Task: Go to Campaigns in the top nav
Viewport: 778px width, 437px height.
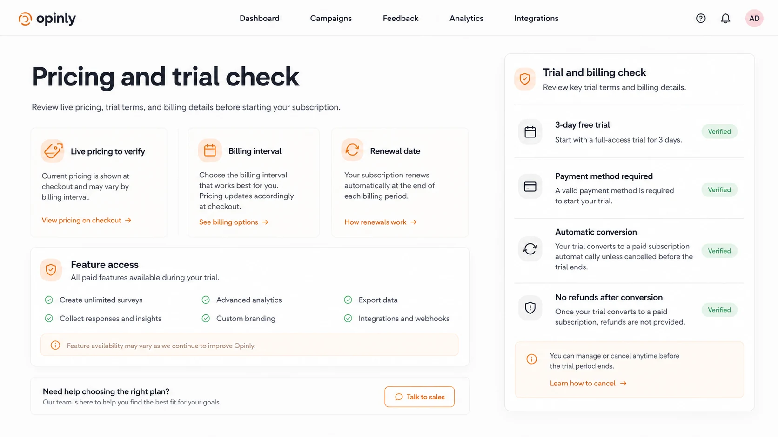Action: (331, 19)
